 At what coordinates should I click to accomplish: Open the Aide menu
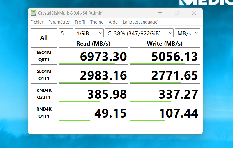pyautogui.click(x=113, y=22)
